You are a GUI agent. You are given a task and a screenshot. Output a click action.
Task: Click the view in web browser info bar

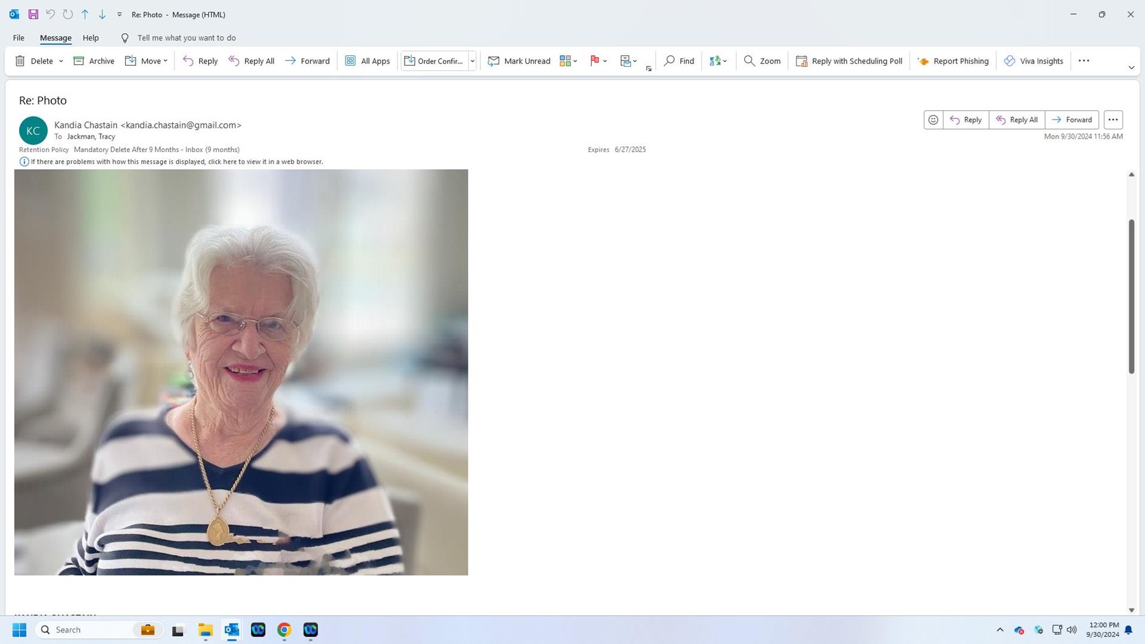[x=177, y=162]
